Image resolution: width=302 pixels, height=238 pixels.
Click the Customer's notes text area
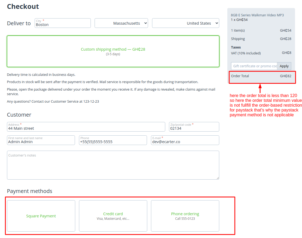coord(113,165)
